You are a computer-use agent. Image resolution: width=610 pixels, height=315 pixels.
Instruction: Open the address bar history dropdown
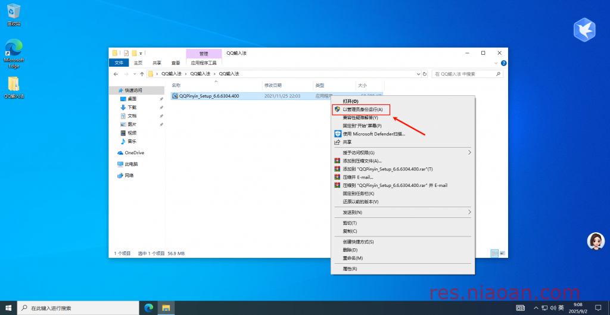[419, 74]
